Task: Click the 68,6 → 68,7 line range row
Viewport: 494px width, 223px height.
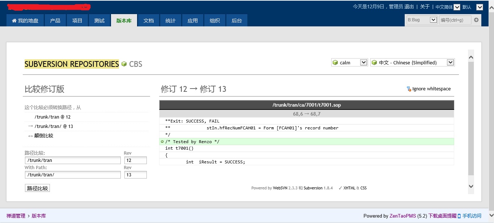Action: click(307, 114)
